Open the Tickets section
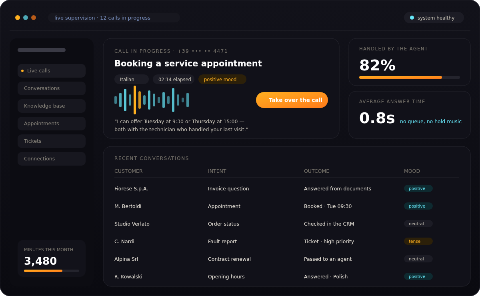 [x=52, y=141]
